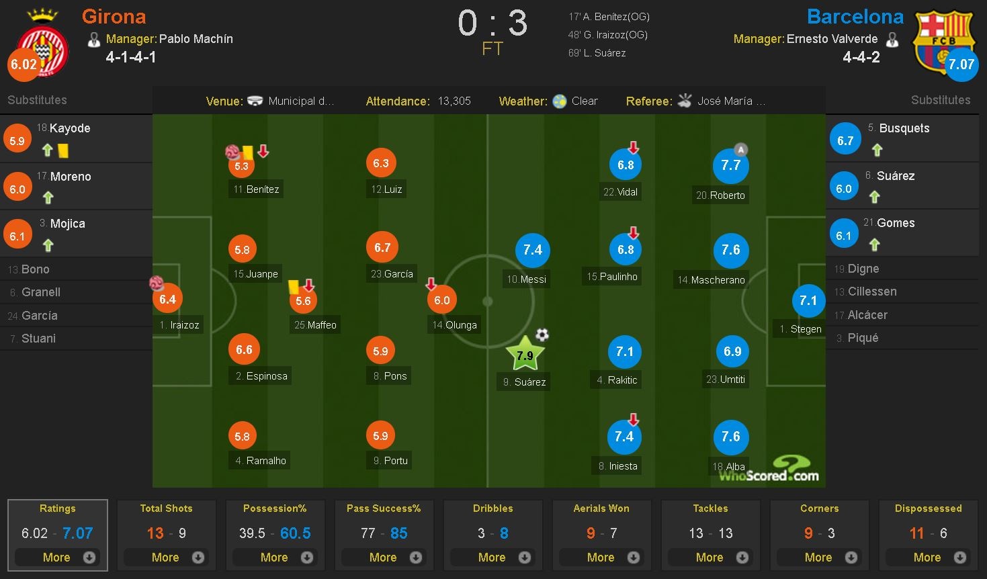Click the goal ball icon beside Suárez

point(542,335)
